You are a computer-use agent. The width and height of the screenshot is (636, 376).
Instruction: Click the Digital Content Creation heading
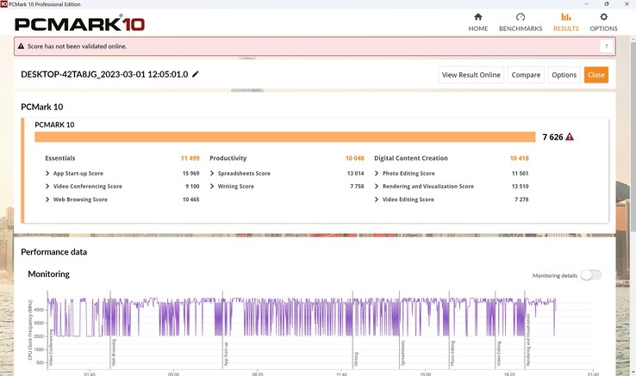(411, 158)
